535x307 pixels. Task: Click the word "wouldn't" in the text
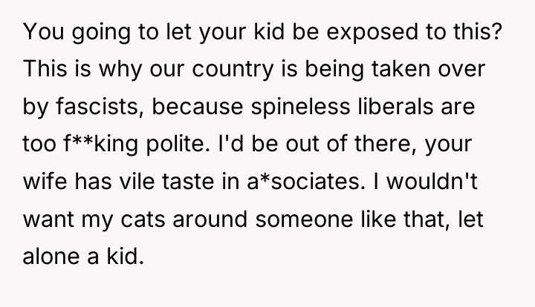pyautogui.click(x=432, y=181)
